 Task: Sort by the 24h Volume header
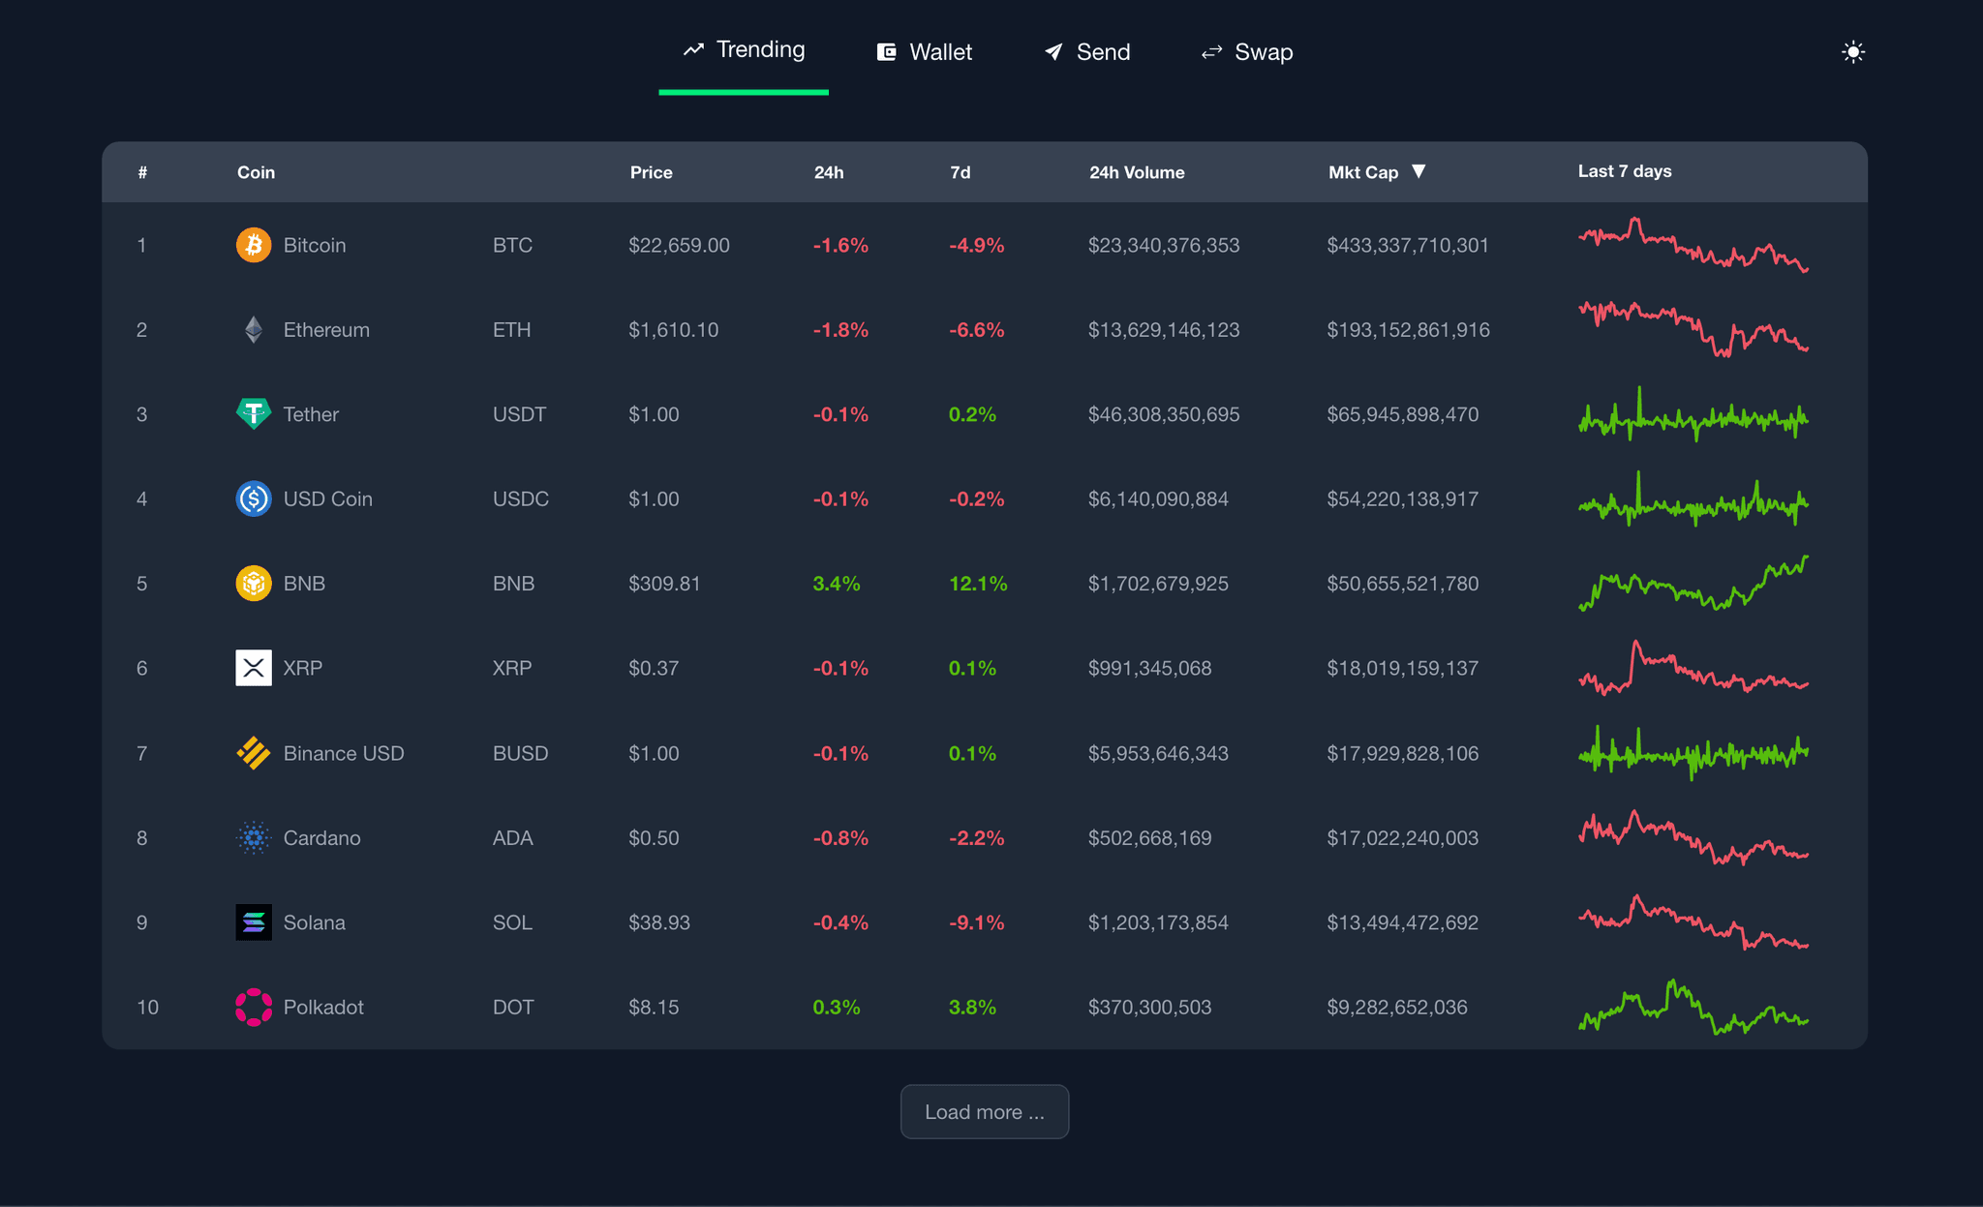pos(1137,172)
